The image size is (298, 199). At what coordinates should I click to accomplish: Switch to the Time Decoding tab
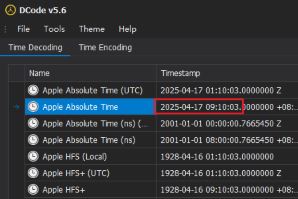(35, 47)
